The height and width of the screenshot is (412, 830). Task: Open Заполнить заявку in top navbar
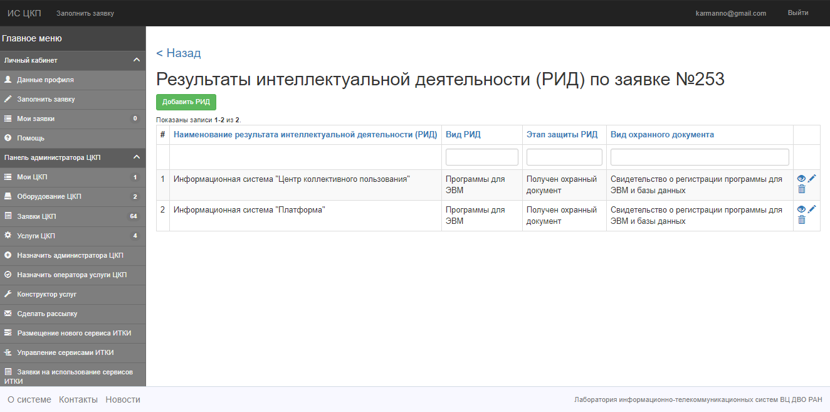pos(85,13)
